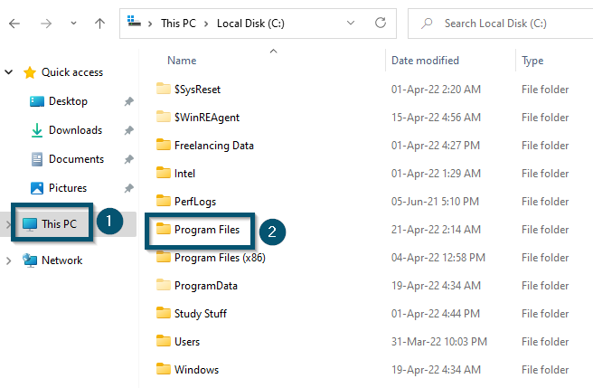Refresh the current folder view
593x388 pixels.
click(381, 24)
